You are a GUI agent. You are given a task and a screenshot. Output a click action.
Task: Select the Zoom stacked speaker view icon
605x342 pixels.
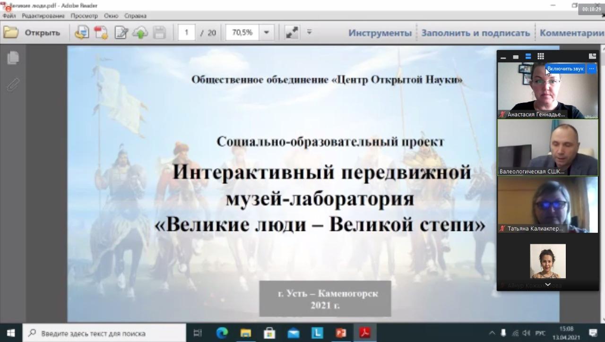click(528, 57)
